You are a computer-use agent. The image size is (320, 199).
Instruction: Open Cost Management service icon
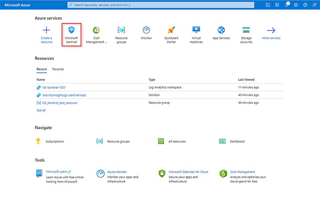pyautogui.click(x=96, y=31)
